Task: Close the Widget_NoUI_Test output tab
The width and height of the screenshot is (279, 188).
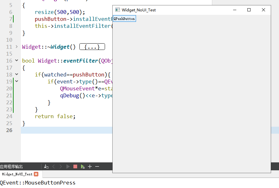Action: [x=36, y=174]
